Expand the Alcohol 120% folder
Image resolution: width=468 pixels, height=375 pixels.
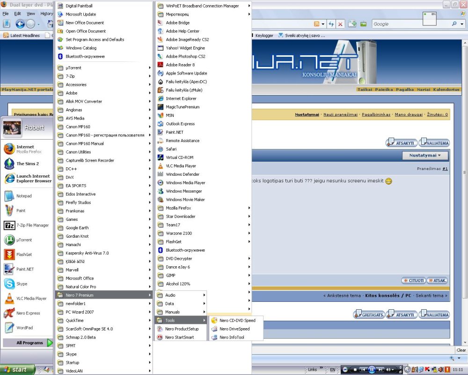(203, 284)
